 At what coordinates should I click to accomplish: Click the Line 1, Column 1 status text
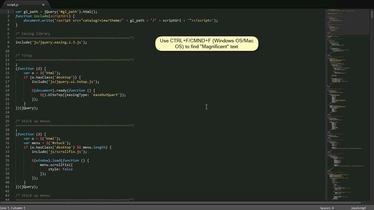pos(13,208)
